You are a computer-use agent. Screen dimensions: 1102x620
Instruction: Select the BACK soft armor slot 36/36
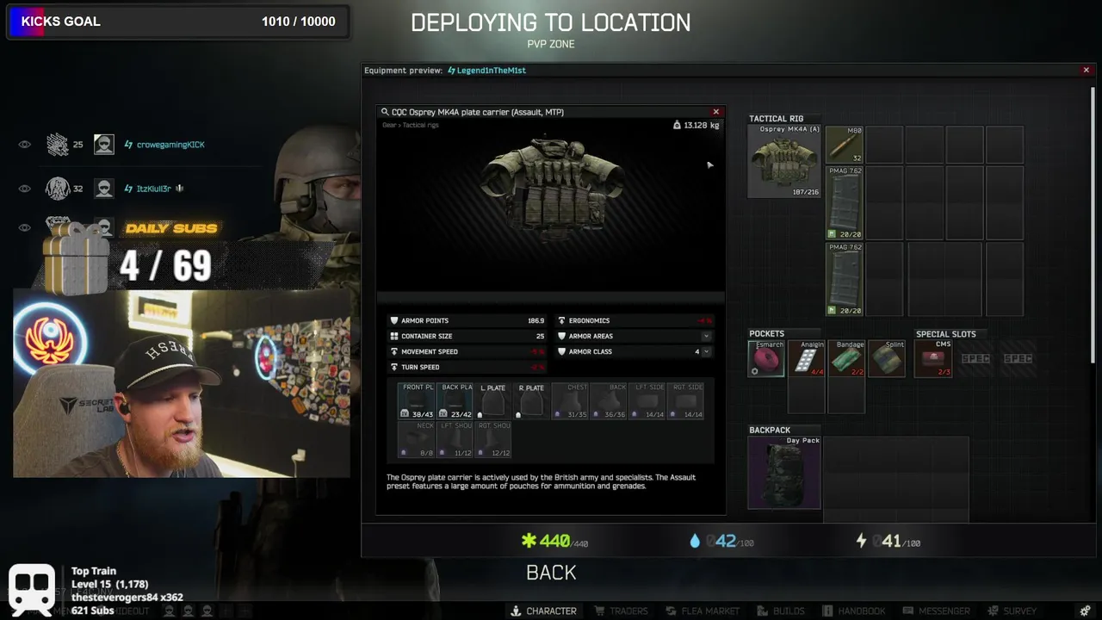(609, 401)
